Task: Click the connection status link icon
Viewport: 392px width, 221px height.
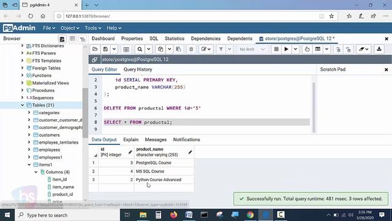Action: coord(94,60)
